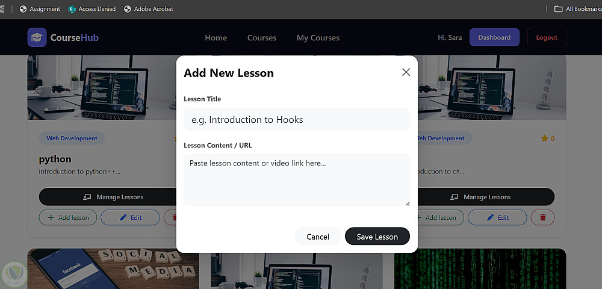602x289 pixels.
Task: Open the Dashboard button
Action: (x=494, y=37)
